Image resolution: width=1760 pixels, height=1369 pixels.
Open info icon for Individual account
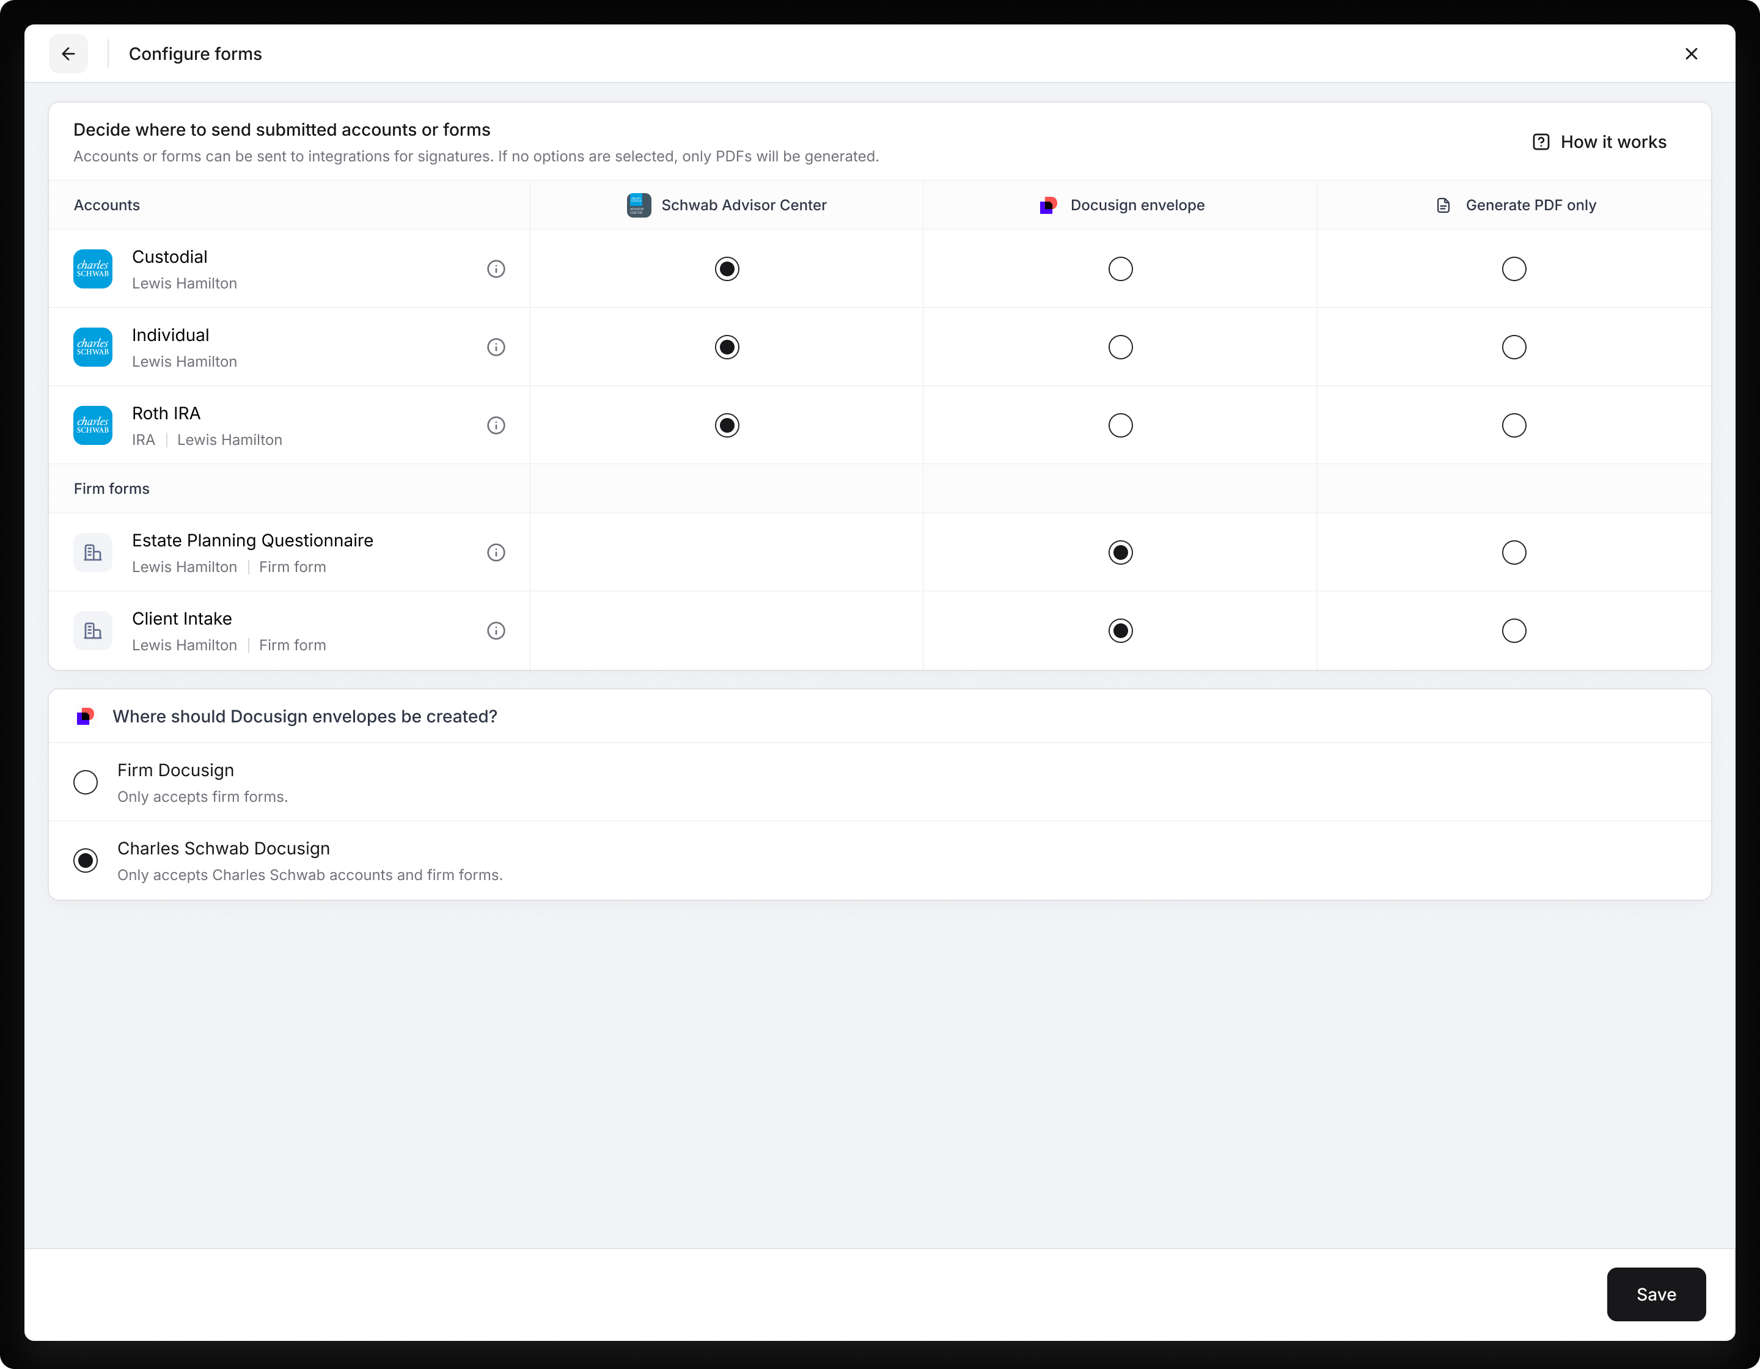496,347
